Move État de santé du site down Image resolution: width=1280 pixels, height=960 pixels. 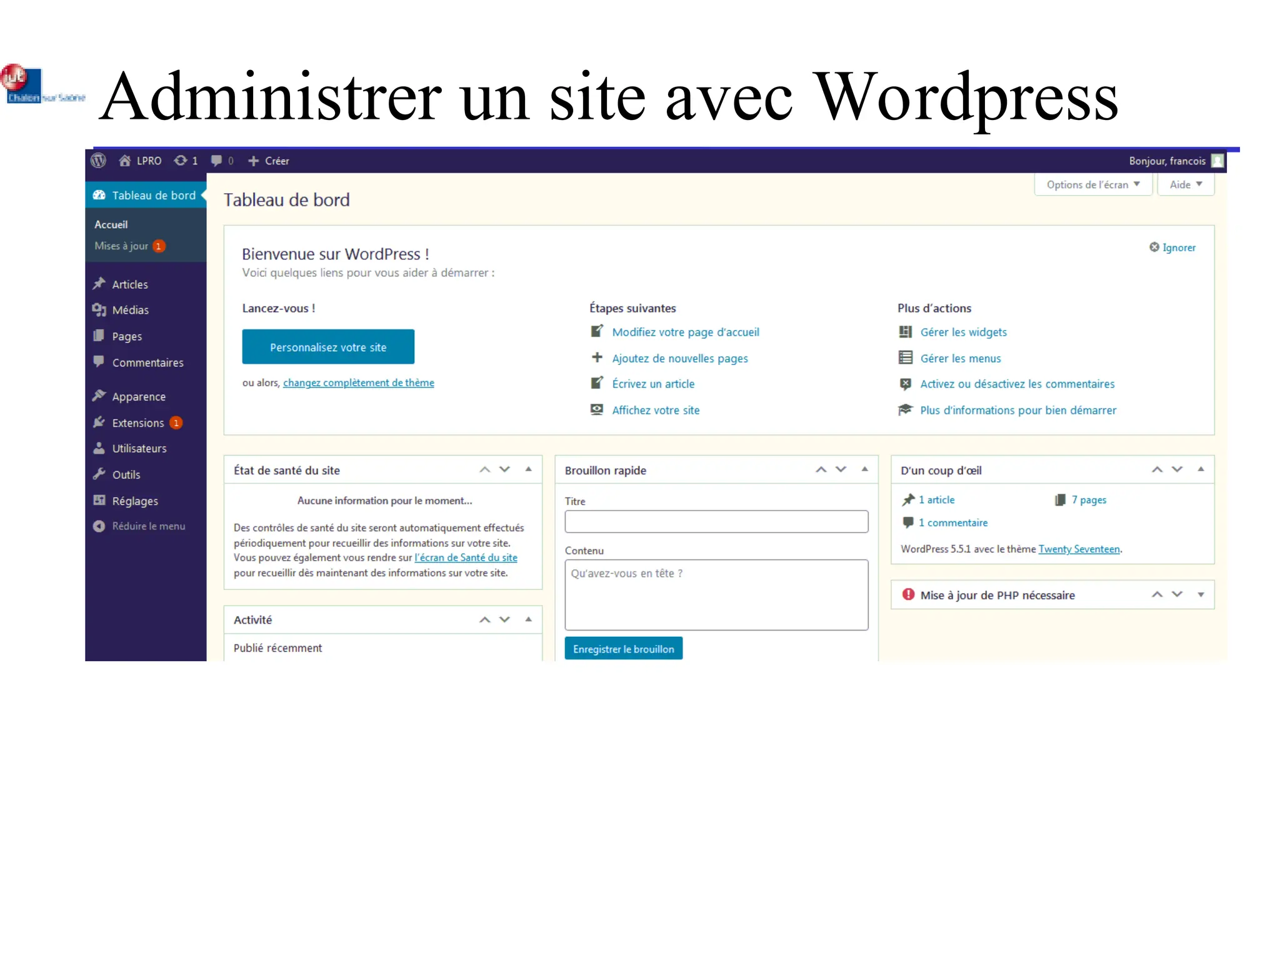click(x=505, y=469)
